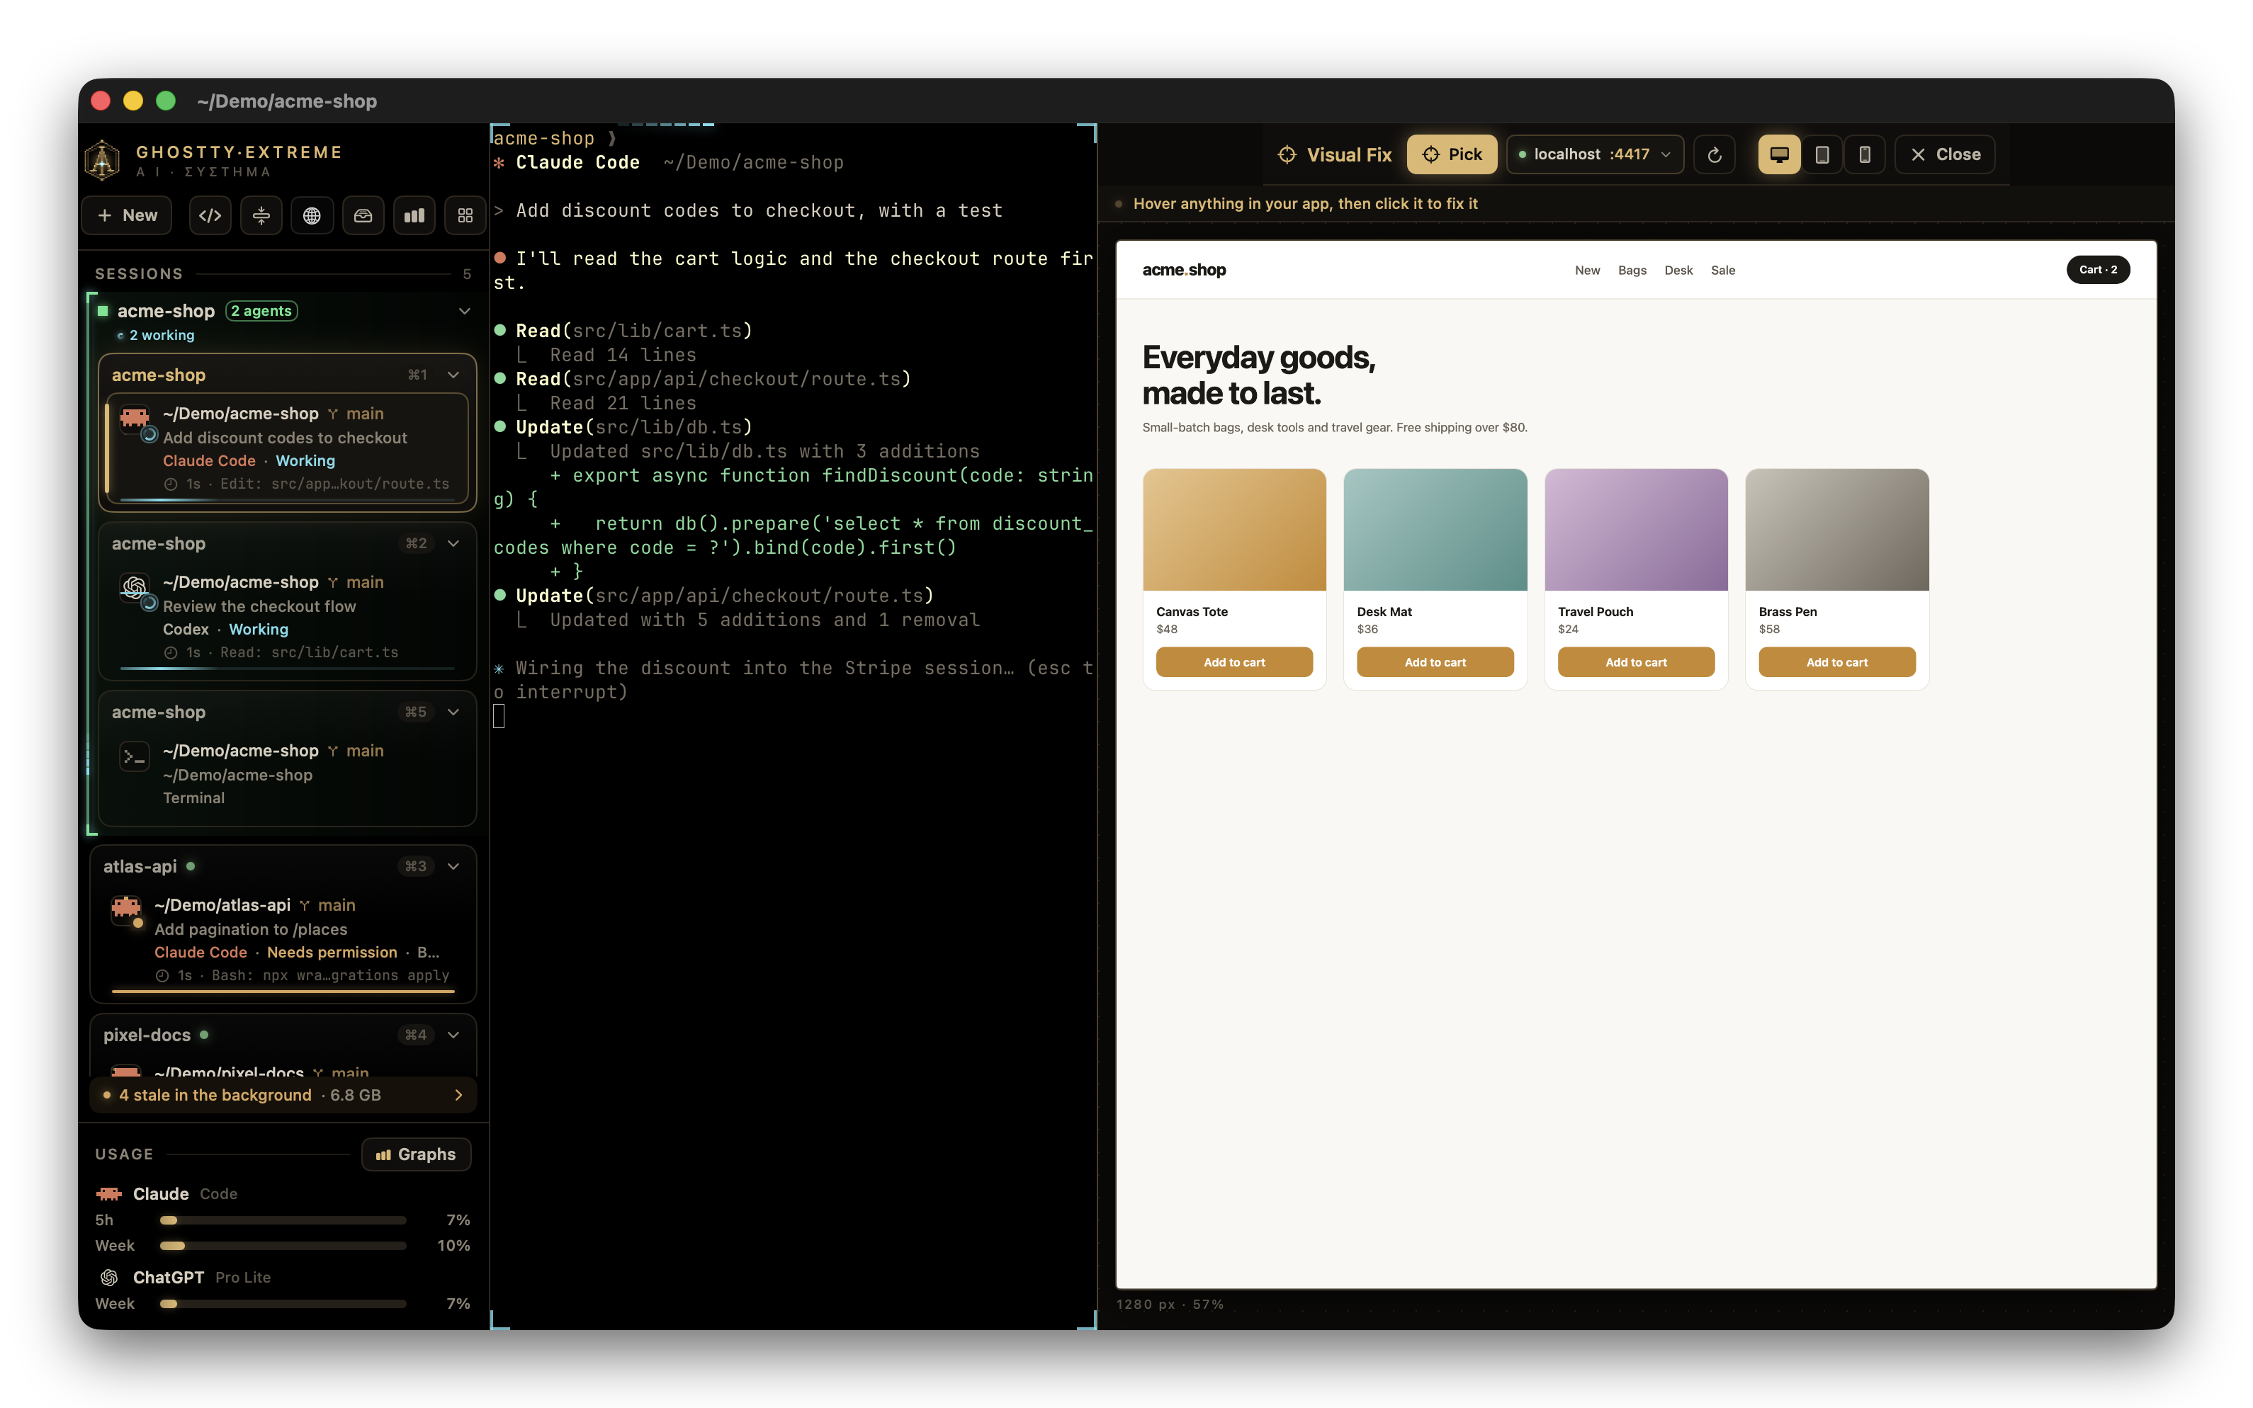The width and height of the screenshot is (2253, 1408).
Task: Open the Usage Graphs button
Action: pyautogui.click(x=415, y=1154)
